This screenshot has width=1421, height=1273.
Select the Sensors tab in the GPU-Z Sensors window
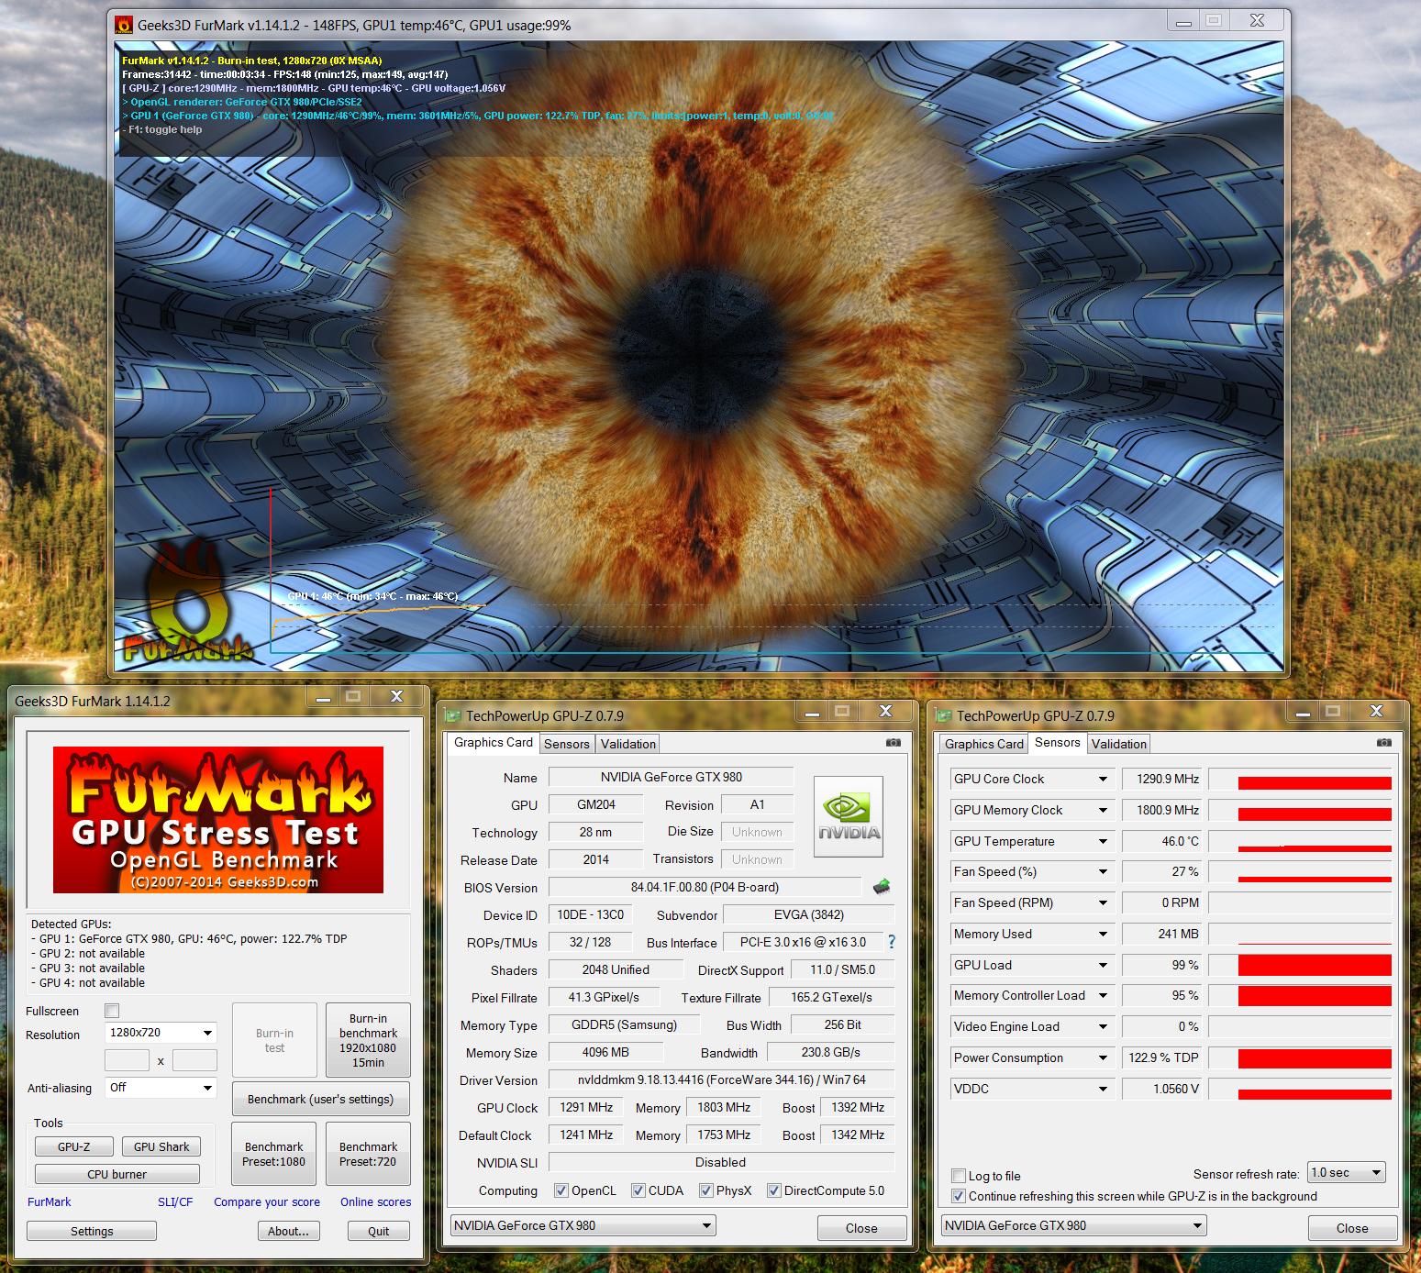(1058, 743)
